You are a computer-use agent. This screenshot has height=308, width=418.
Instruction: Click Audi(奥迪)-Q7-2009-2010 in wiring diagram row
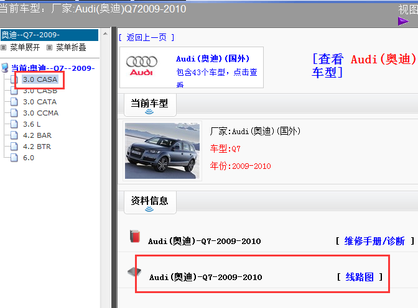(205, 278)
